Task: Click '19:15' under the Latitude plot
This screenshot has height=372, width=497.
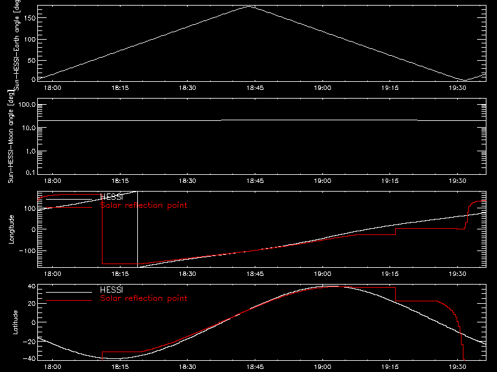Action: pyautogui.click(x=390, y=367)
